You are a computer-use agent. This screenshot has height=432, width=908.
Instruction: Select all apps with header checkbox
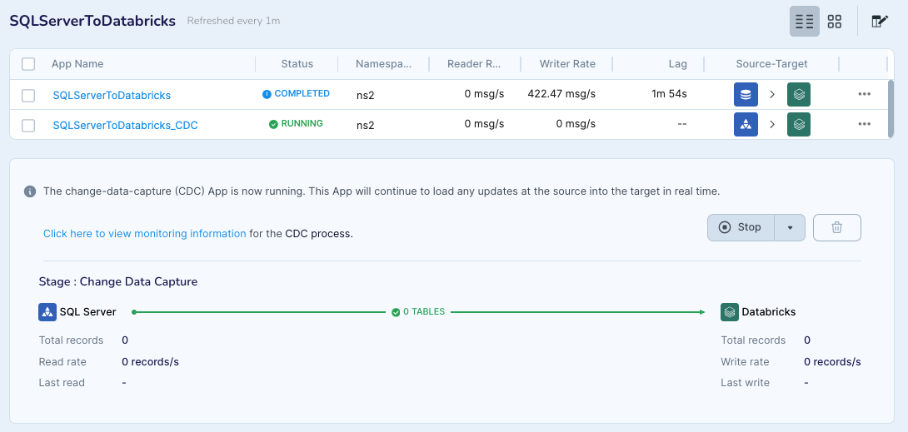[28, 64]
